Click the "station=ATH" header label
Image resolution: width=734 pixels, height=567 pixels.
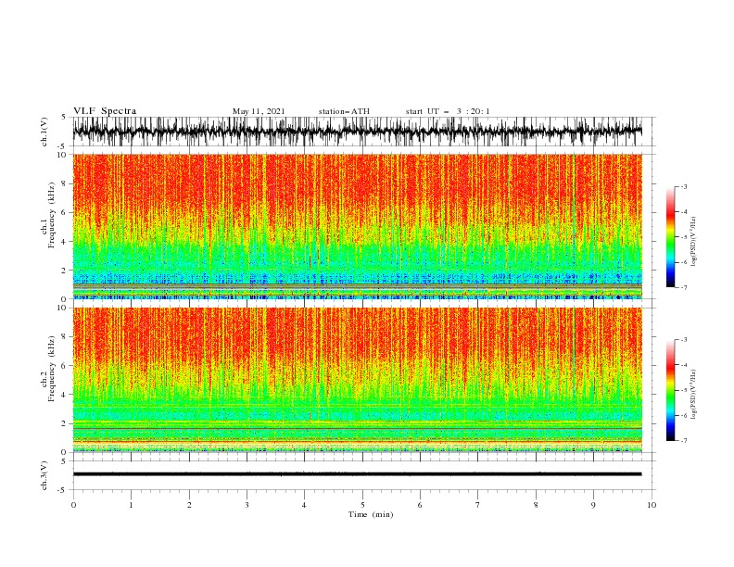(344, 111)
